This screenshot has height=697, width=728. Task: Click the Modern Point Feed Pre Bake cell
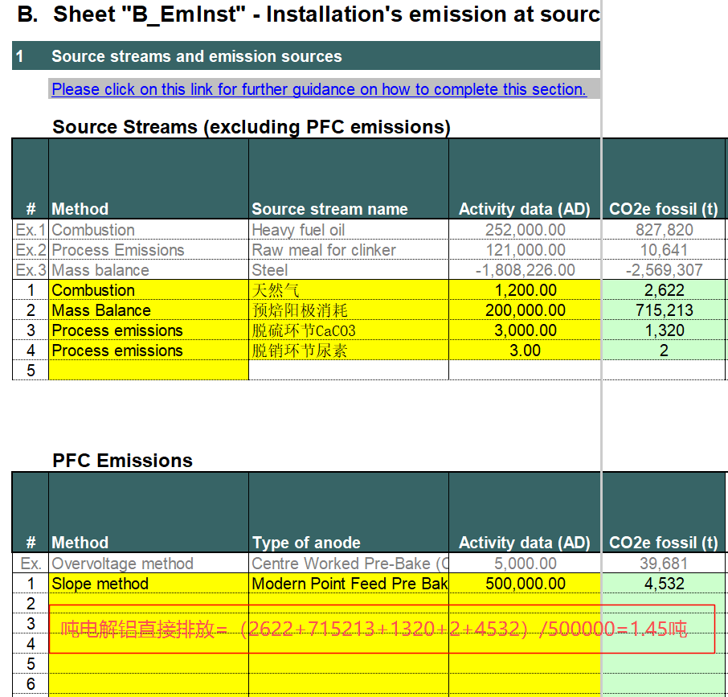coord(348,584)
